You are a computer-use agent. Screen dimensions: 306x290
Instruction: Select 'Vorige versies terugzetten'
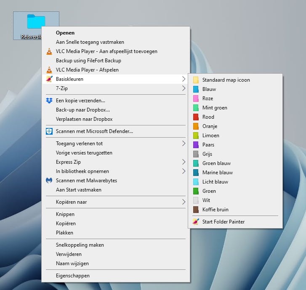point(116,153)
